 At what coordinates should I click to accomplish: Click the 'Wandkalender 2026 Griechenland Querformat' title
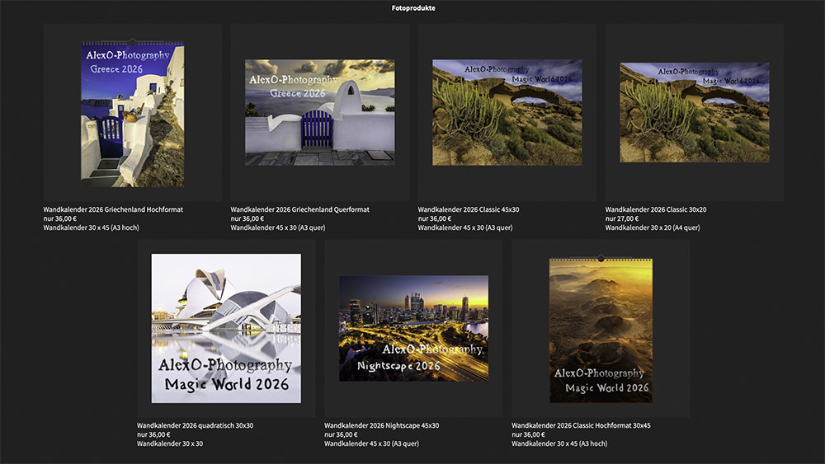(x=300, y=210)
